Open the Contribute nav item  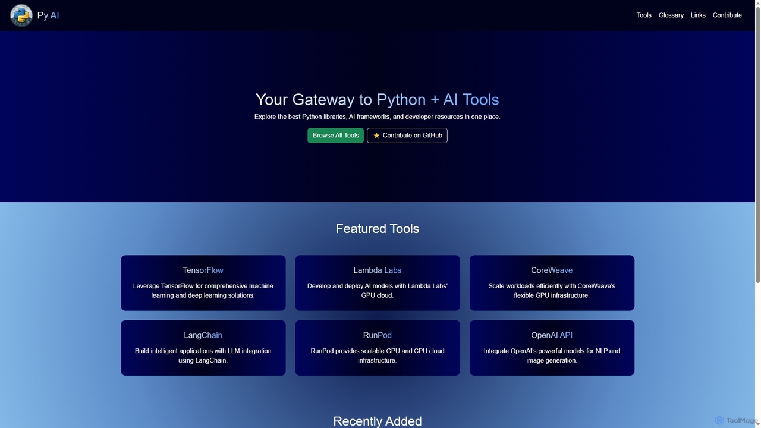727,15
